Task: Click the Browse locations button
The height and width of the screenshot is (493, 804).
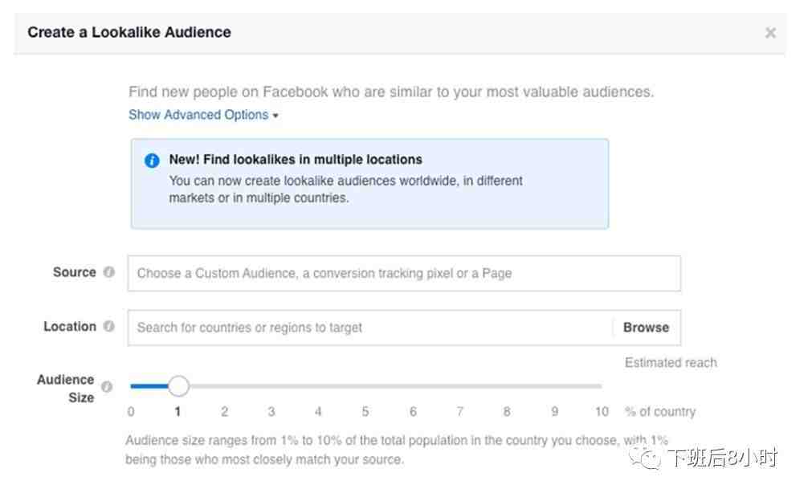Action: [x=646, y=328]
